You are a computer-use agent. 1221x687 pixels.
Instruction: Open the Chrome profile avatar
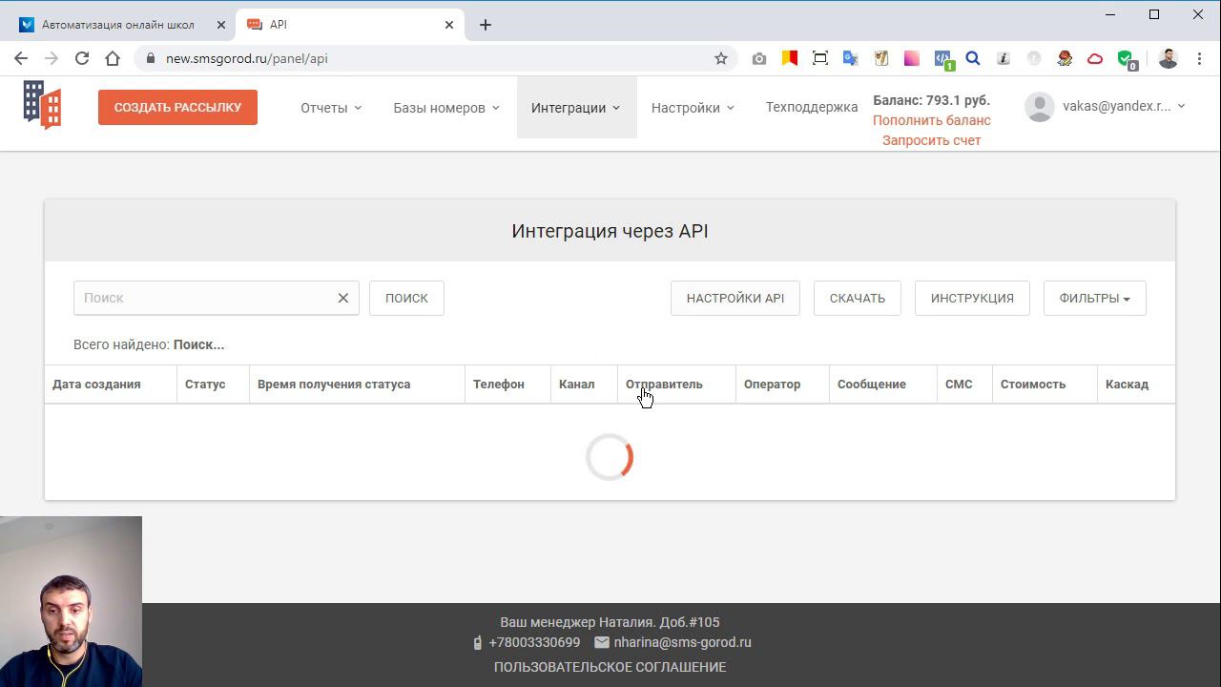[1169, 58]
